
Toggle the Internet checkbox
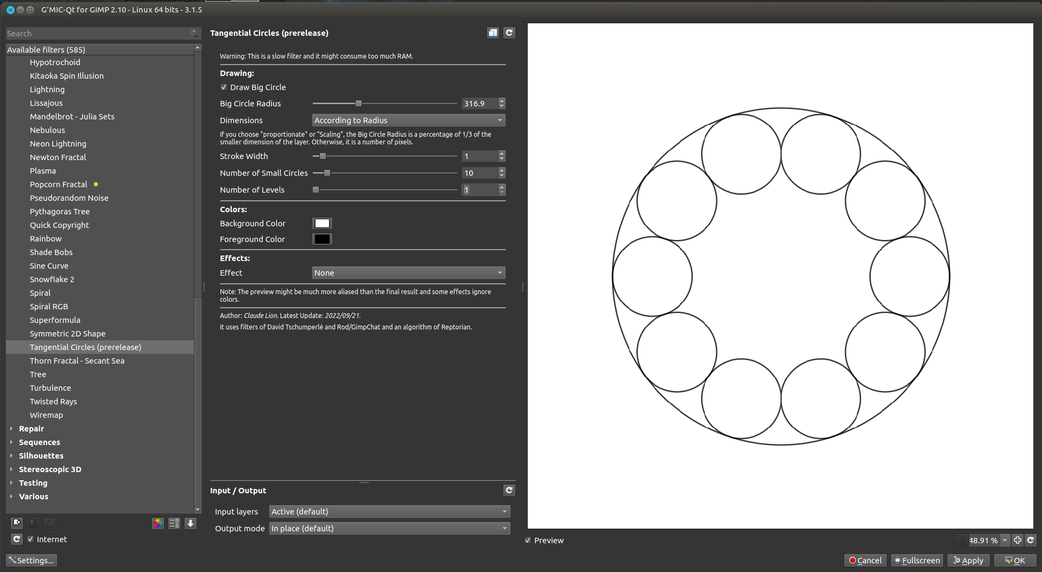coord(31,539)
